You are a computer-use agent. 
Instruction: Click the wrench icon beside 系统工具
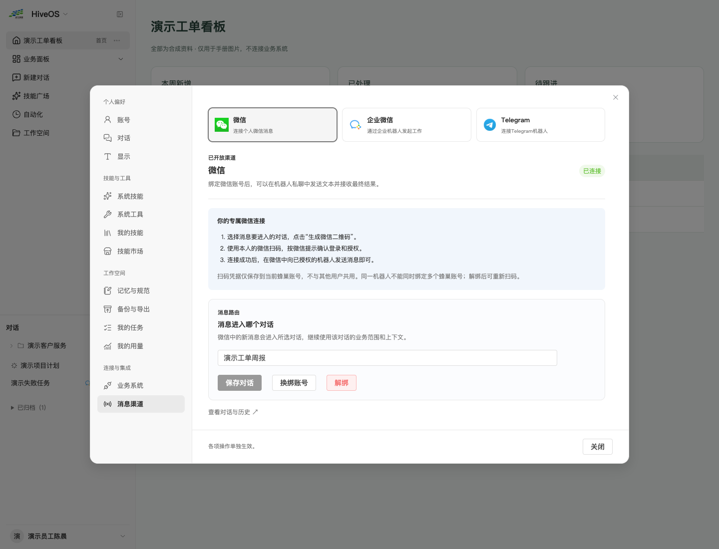(x=107, y=214)
